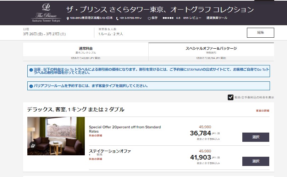Open the 855 レビュー reviews link

point(192,18)
